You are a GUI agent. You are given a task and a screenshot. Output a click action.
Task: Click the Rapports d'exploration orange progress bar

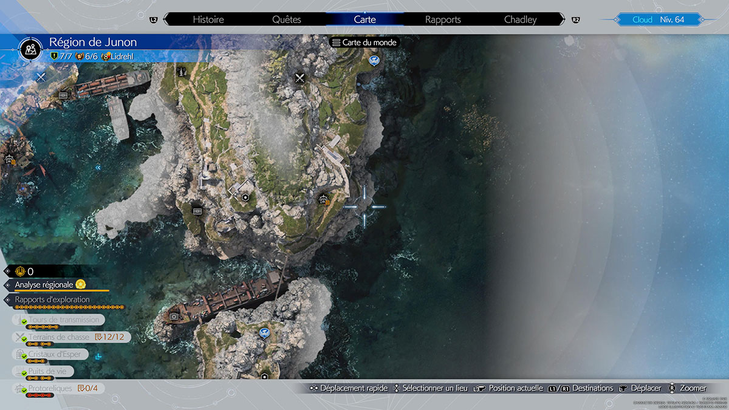pyautogui.click(x=61, y=308)
